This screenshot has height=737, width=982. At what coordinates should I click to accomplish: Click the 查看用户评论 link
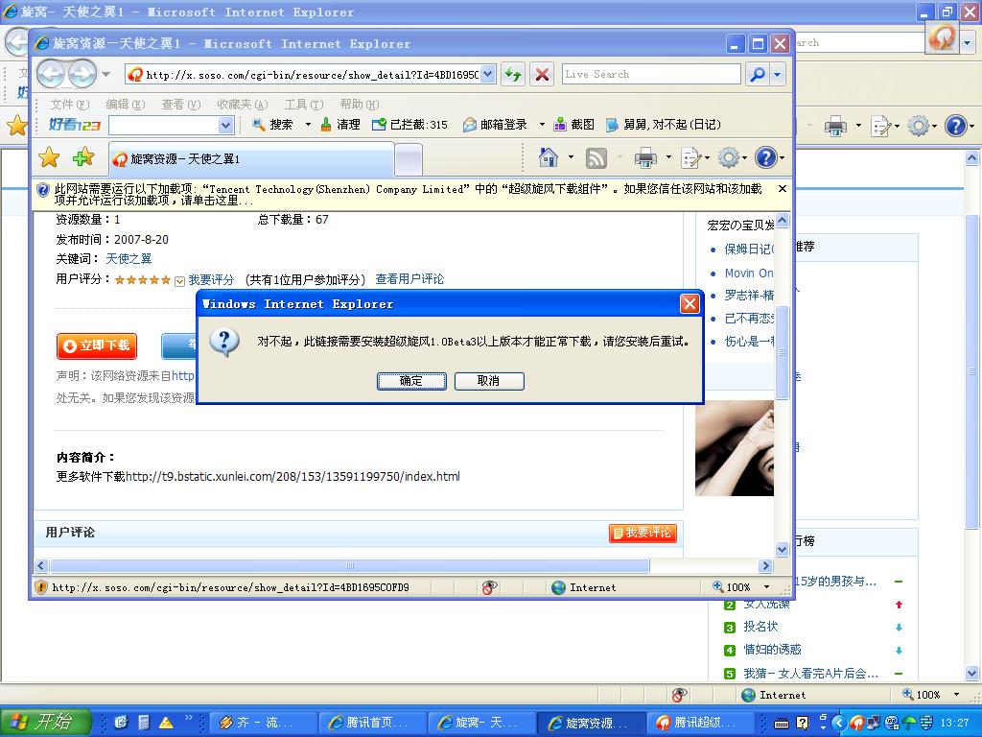click(x=409, y=279)
